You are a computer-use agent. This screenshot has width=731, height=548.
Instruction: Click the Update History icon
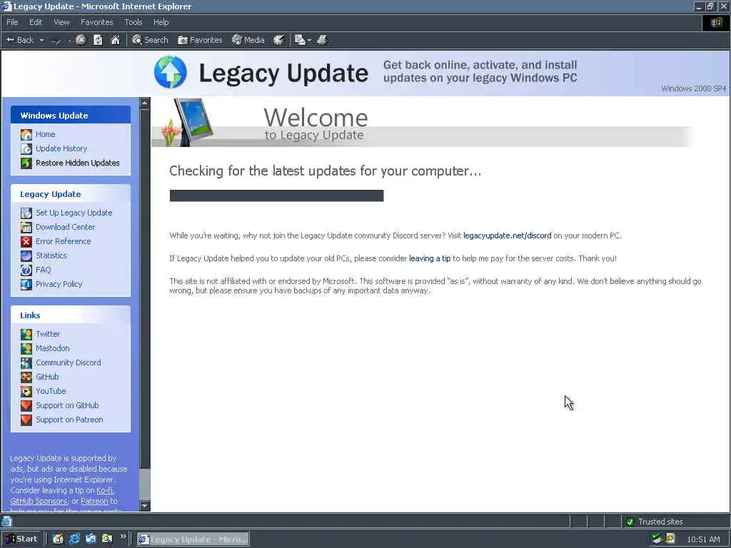coord(26,148)
